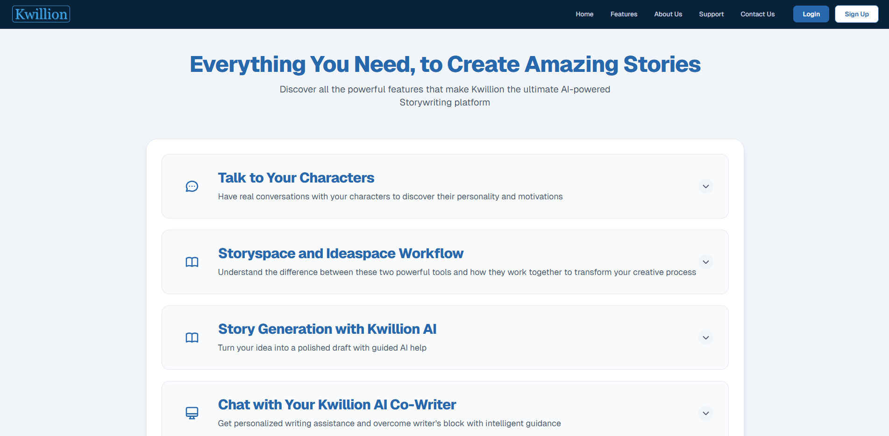Open the Home page from the navigation bar

click(584, 14)
